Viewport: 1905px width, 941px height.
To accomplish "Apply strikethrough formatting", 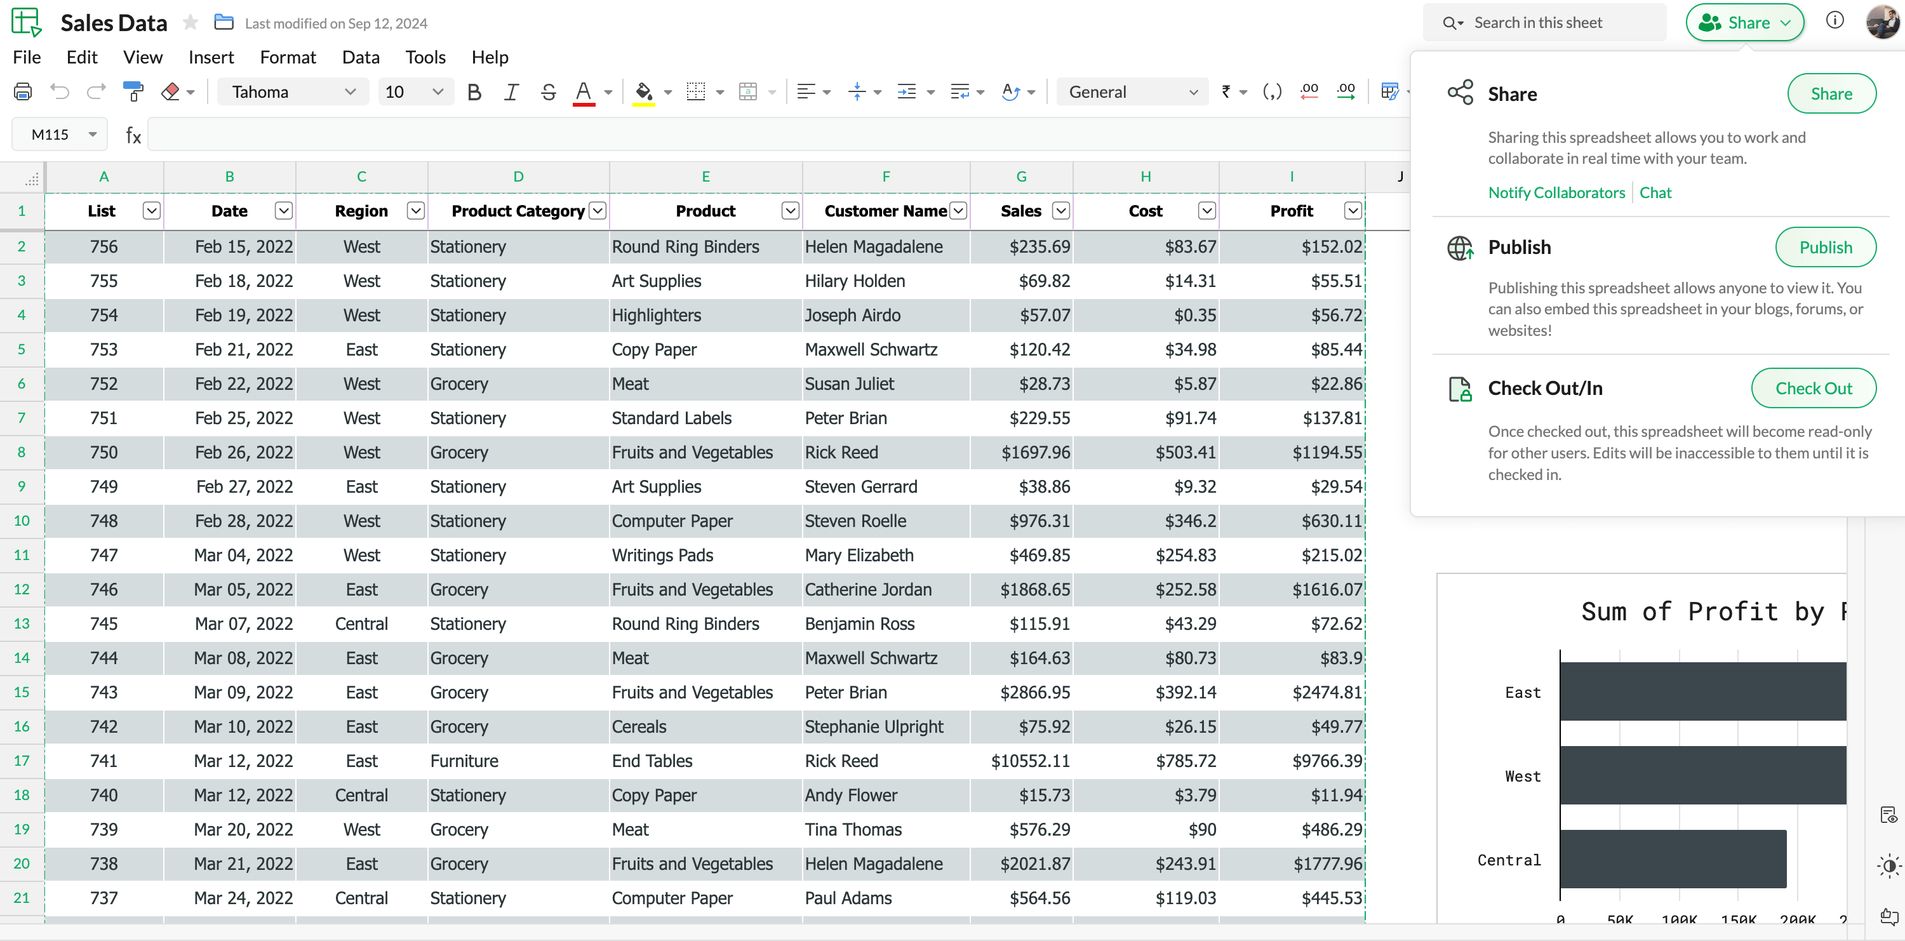I will [548, 91].
